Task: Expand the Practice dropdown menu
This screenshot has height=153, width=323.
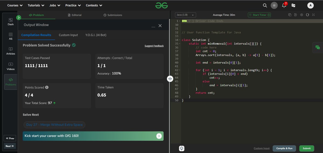Action: click(x=73, y=5)
